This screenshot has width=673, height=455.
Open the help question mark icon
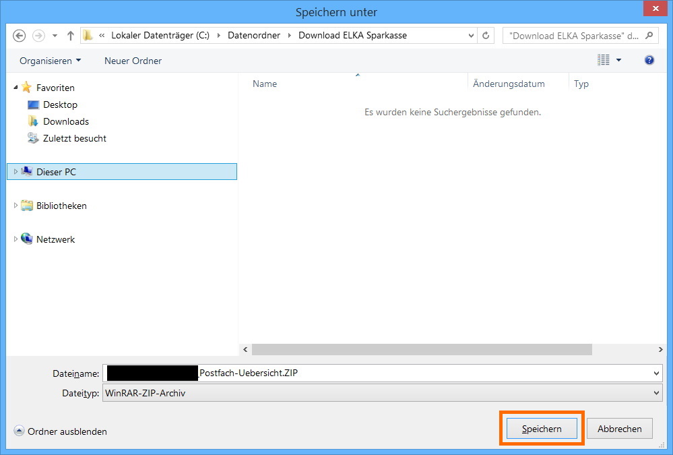[x=649, y=61]
